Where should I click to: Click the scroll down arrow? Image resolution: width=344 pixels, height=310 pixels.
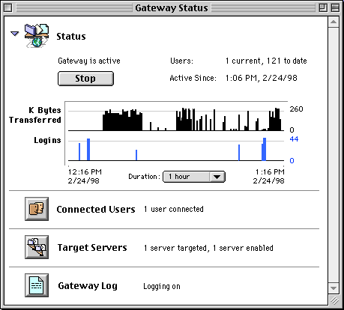[334, 288]
